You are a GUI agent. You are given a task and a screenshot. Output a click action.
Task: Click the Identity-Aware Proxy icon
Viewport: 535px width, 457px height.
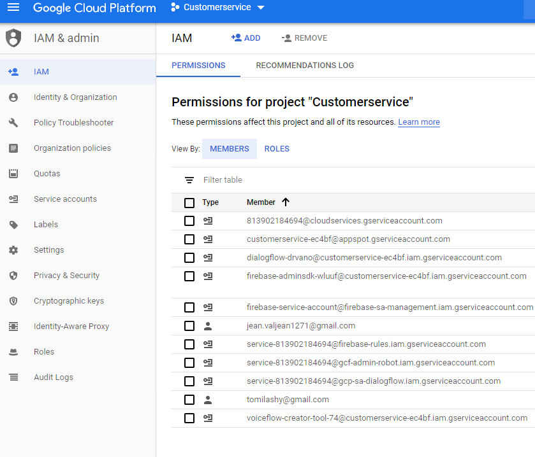[13, 327]
